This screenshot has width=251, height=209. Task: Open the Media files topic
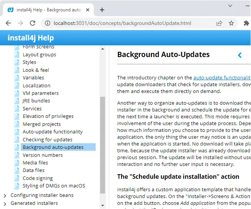coord(36,163)
